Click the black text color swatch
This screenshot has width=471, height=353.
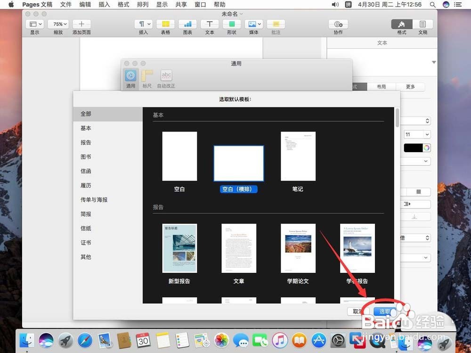coord(413,148)
